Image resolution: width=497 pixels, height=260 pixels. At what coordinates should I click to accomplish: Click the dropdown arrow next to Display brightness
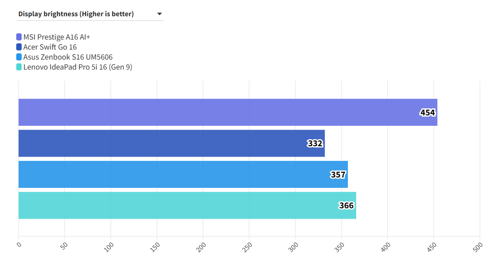[160, 14]
